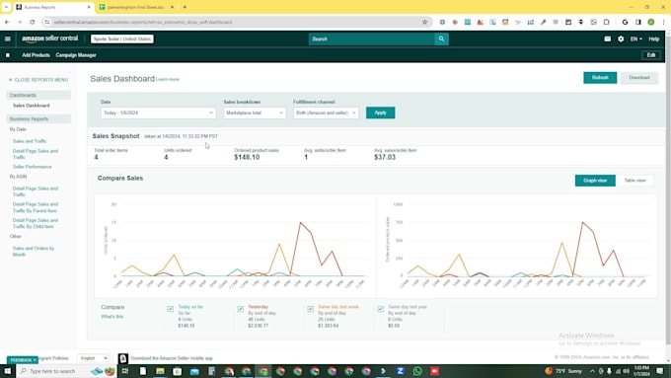
Task: Click the What's this link
Action: tap(112, 317)
